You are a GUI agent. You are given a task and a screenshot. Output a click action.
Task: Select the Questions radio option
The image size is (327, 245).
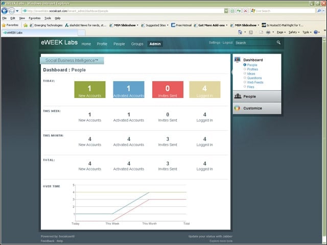click(x=245, y=78)
